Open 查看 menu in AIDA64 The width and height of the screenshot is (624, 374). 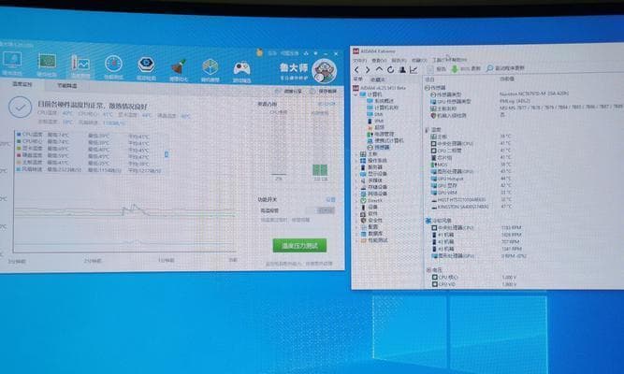[x=379, y=61]
